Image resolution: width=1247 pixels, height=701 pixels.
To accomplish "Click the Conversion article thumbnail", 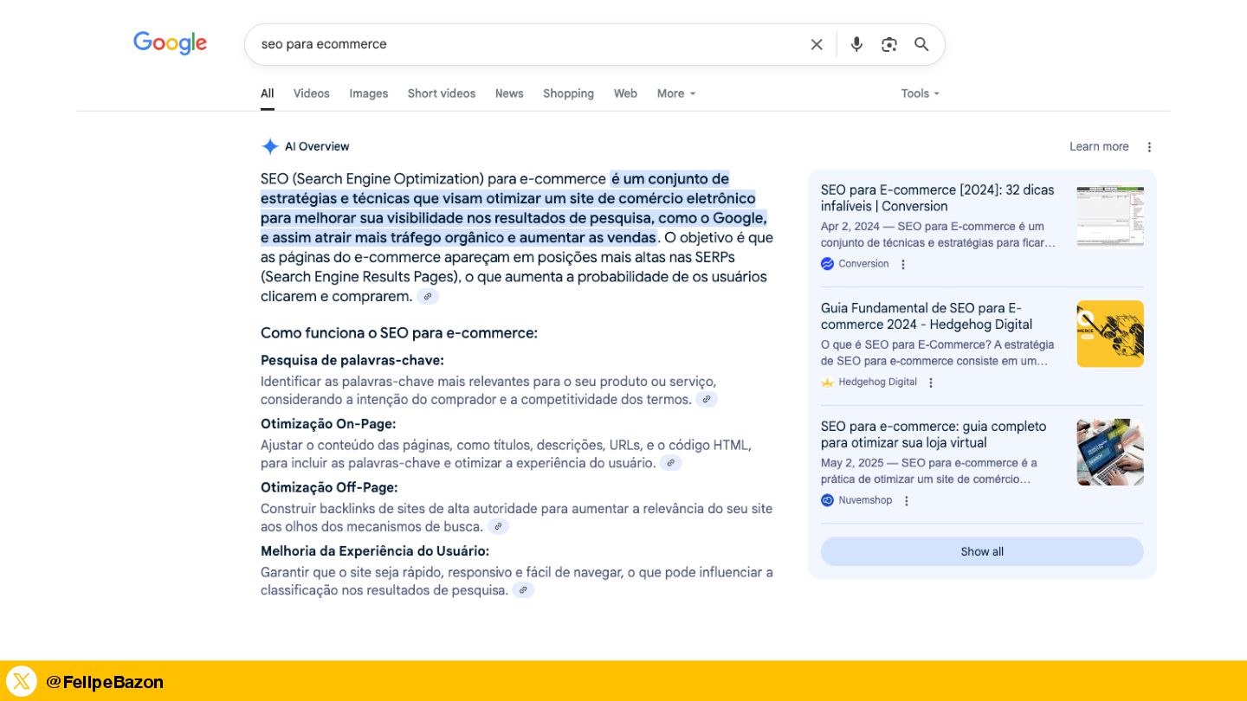I will click(x=1110, y=215).
